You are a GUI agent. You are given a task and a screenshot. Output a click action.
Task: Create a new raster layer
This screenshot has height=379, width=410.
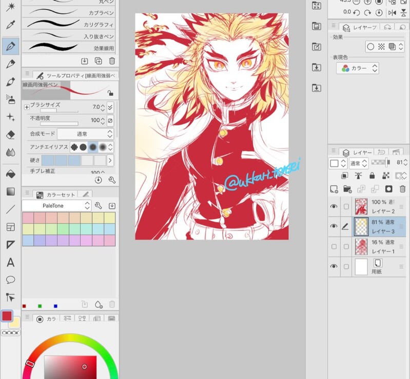334,188
